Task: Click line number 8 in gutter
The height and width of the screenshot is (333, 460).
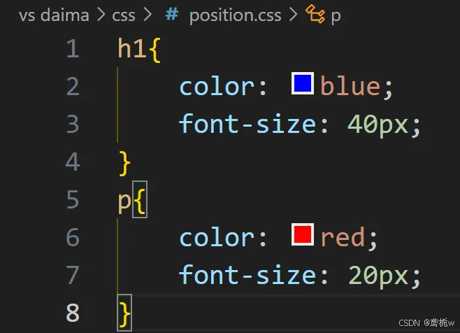Action: tap(73, 313)
